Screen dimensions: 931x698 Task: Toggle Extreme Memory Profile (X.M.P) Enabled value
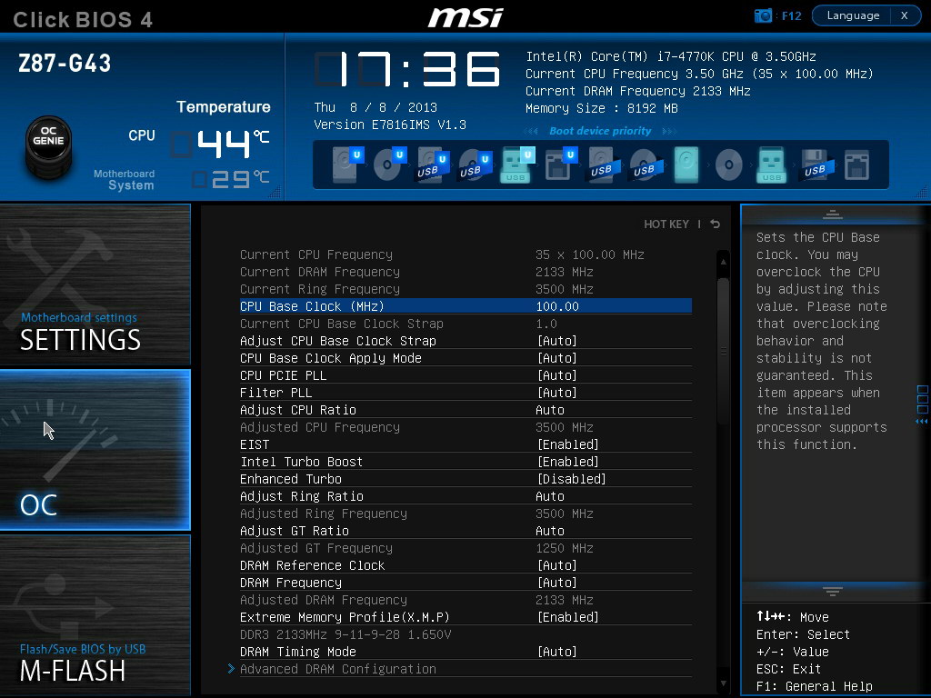tap(568, 617)
